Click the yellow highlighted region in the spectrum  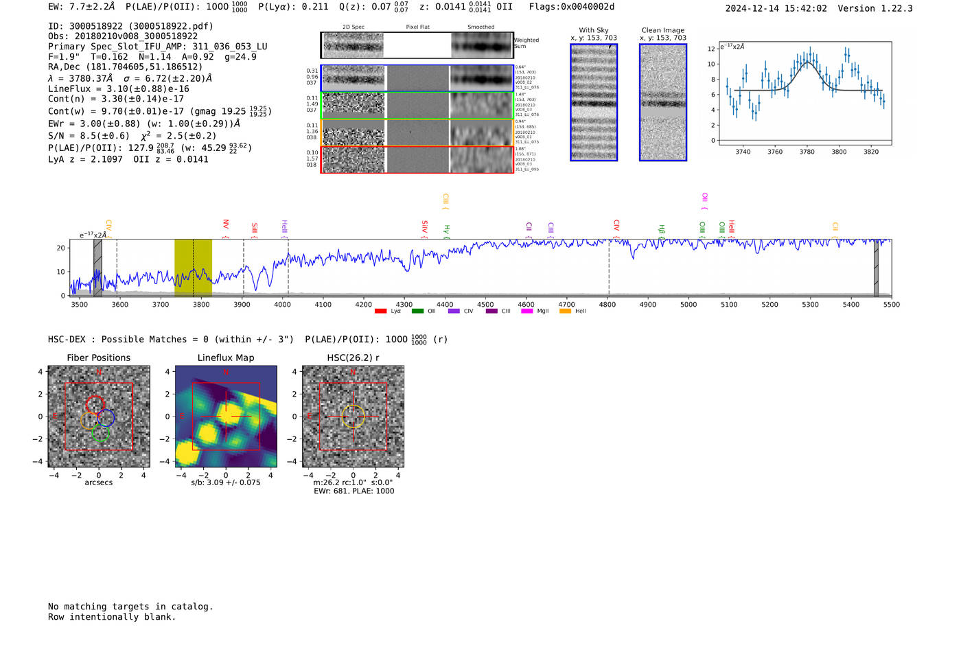(193, 268)
